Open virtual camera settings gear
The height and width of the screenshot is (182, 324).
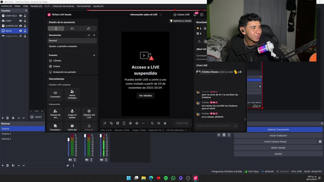[x=320, y=142]
